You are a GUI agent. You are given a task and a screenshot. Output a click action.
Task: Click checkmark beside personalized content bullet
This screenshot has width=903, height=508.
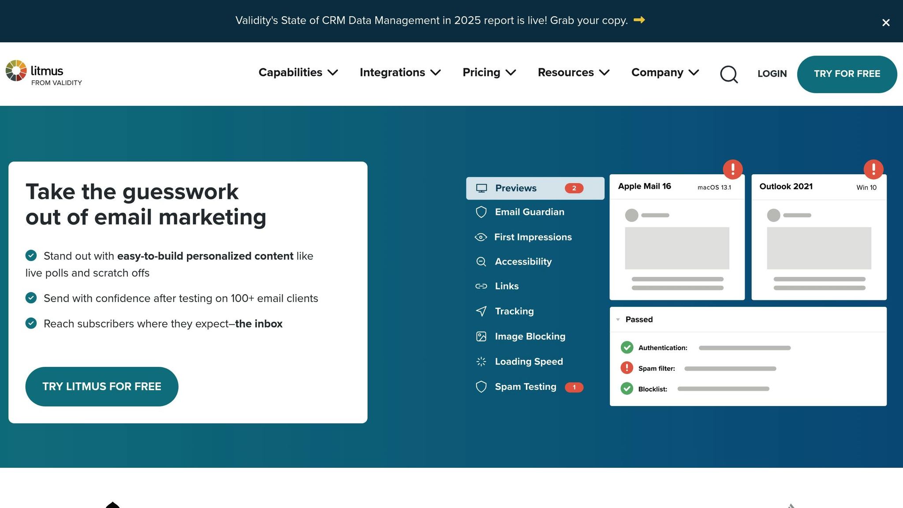(31, 255)
